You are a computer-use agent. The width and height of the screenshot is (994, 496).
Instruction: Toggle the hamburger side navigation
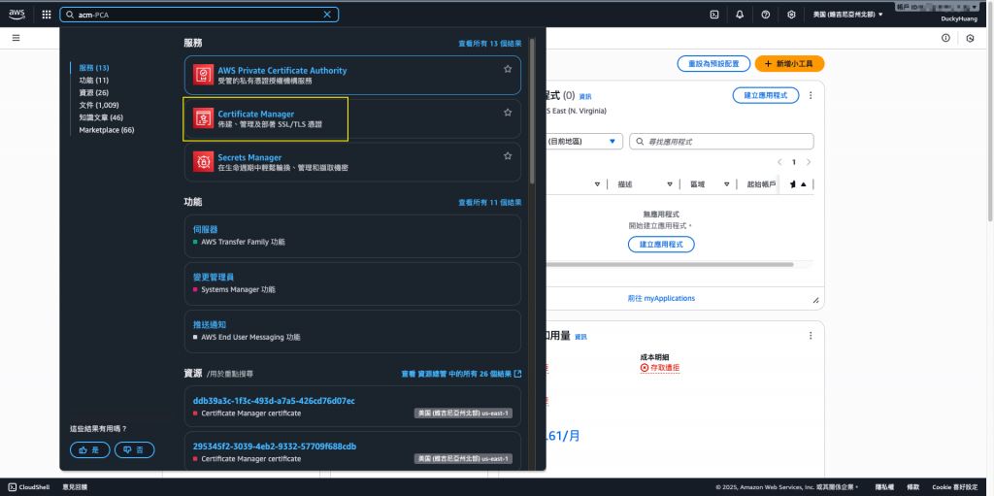tap(16, 38)
